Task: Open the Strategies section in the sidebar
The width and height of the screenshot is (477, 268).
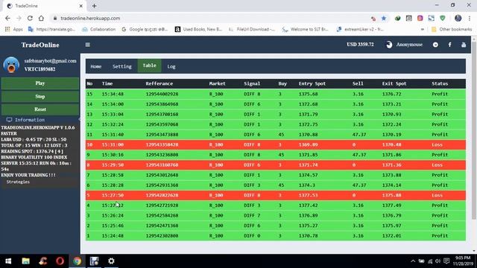Action: [18, 182]
